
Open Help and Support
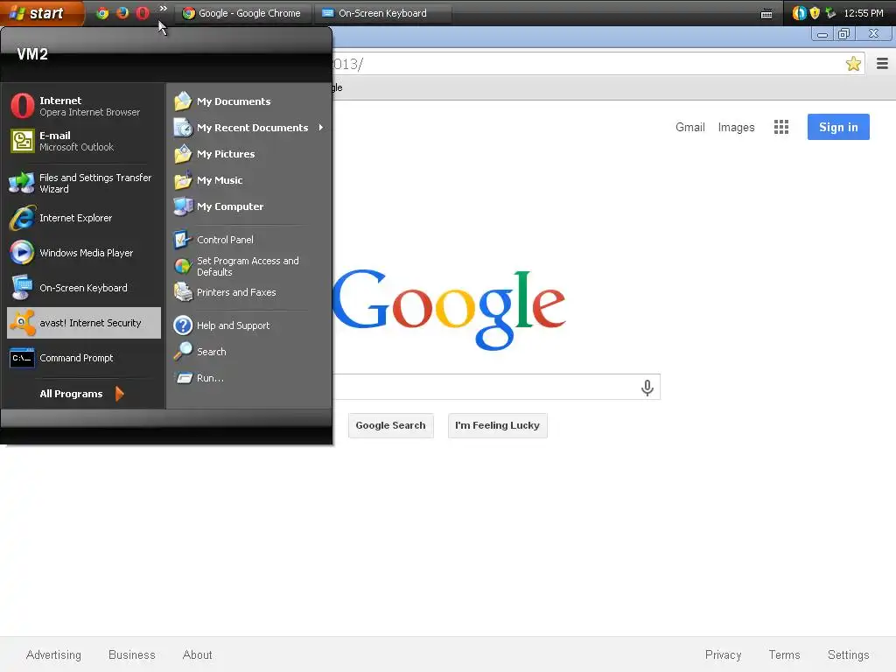coord(249,325)
